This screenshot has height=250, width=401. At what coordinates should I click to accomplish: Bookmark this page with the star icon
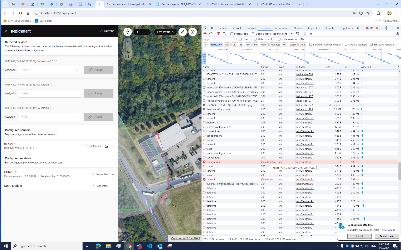pos(368,13)
